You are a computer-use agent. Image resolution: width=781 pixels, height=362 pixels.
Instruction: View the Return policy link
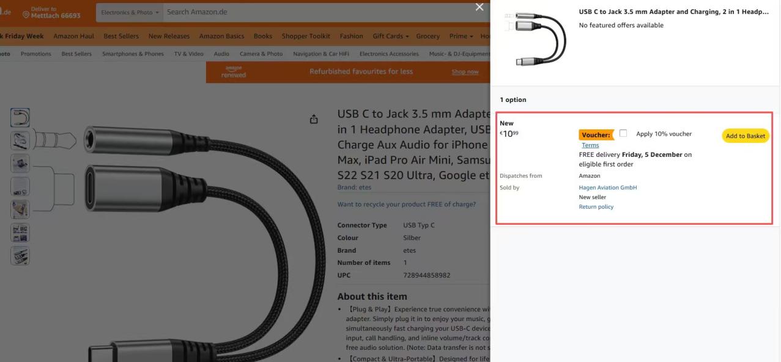click(x=596, y=207)
